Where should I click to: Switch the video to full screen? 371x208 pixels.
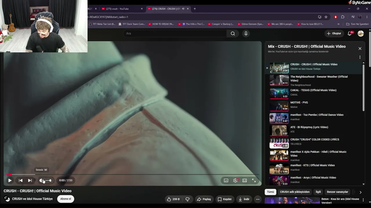(x=254, y=180)
